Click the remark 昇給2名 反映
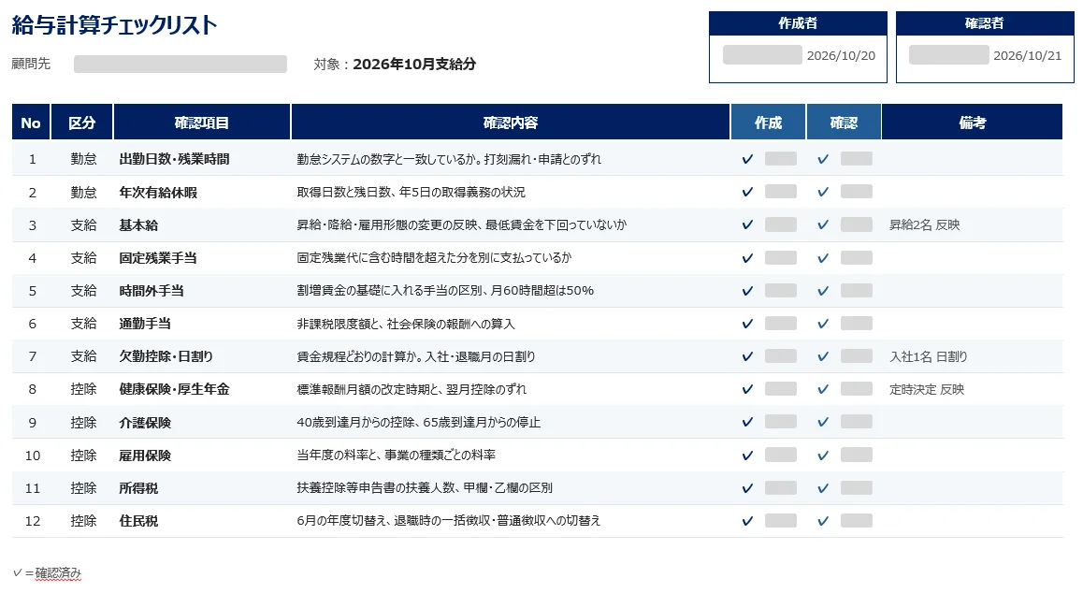Viewport: 1083px width, 593px height. (925, 224)
